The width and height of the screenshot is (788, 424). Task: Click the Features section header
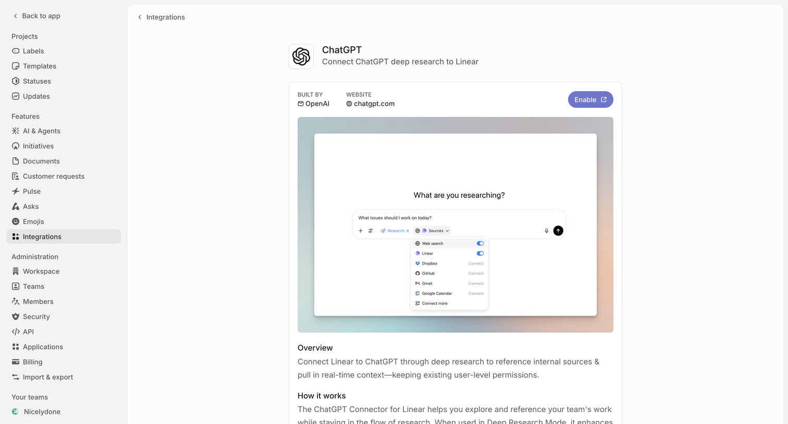point(26,116)
